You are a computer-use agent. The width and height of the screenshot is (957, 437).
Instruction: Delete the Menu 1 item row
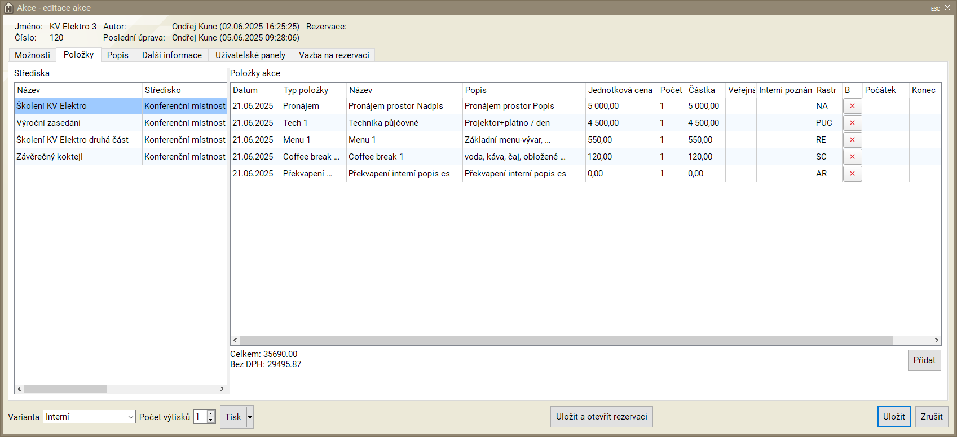(x=852, y=140)
